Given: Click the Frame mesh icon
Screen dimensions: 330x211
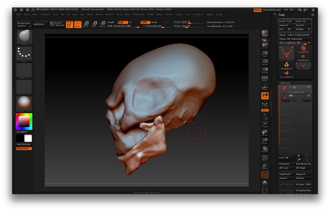Looking at the screenshot, I should pyautogui.click(x=264, y=125).
